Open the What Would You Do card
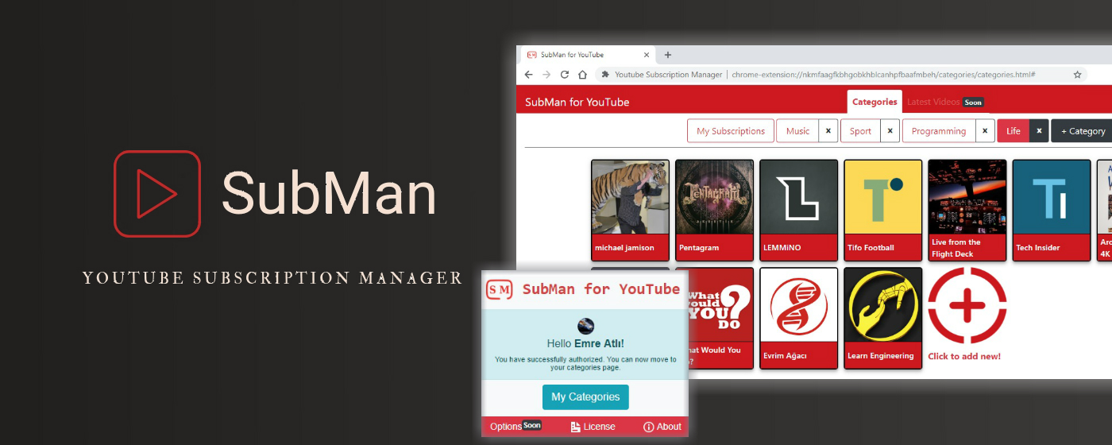Image resolution: width=1112 pixels, height=445 pixels. coord(720,318)
